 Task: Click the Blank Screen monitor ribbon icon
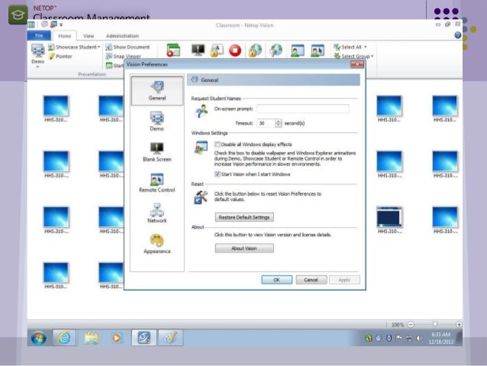point(198,50)
